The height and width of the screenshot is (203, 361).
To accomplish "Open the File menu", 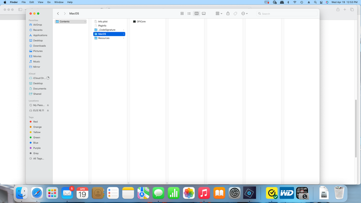I will click(23, 2).
